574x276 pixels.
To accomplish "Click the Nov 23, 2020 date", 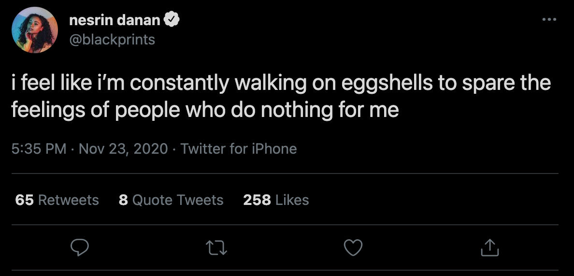I will point(123,148).
